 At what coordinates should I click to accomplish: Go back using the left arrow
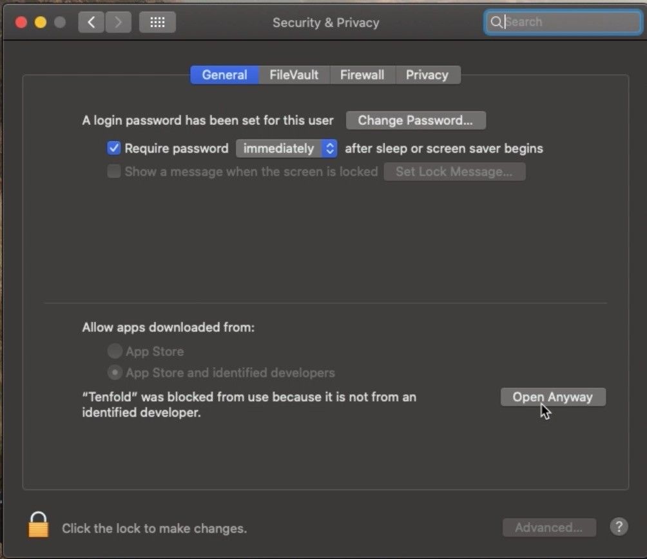(90, 21)
